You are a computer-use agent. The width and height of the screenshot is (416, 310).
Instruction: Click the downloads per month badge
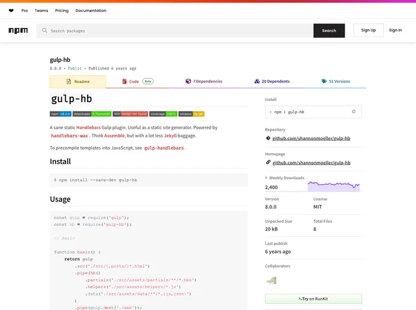pyautogui.click(x=92, y=114)
